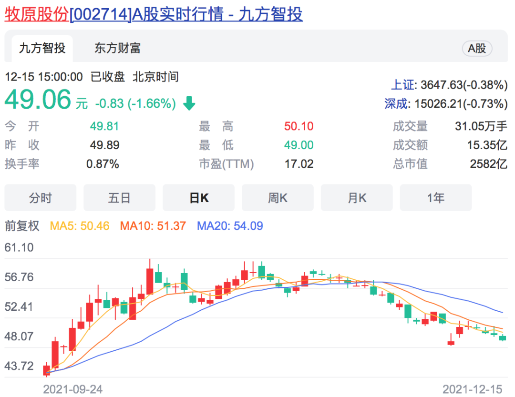Screen dimensions: 515x397
Task: Click the red 最高 price value 50.10
Action: pos(300,126)
